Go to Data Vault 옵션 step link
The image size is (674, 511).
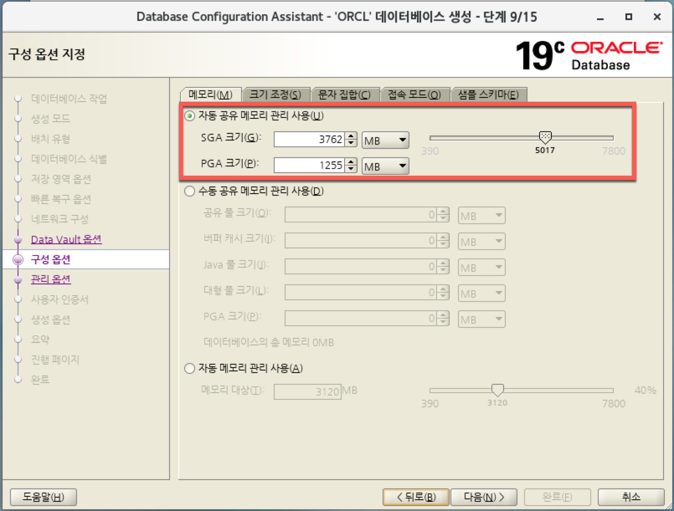(x=66, y=239)
